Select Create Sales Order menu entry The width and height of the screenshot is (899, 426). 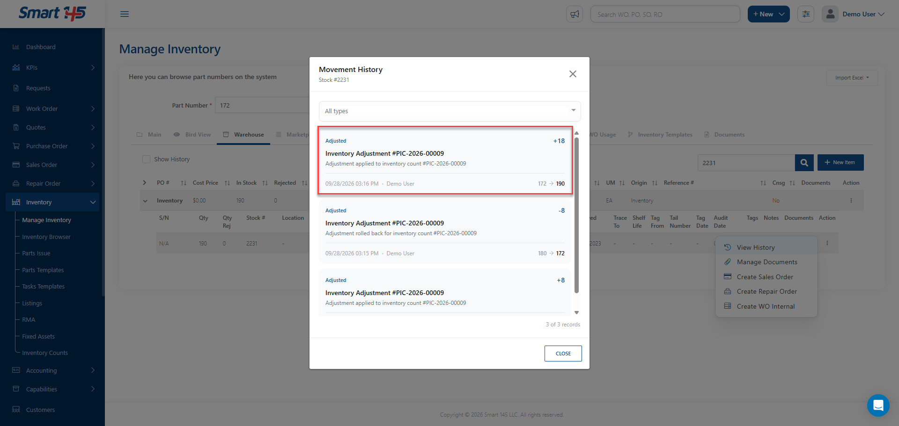point(765,277)
